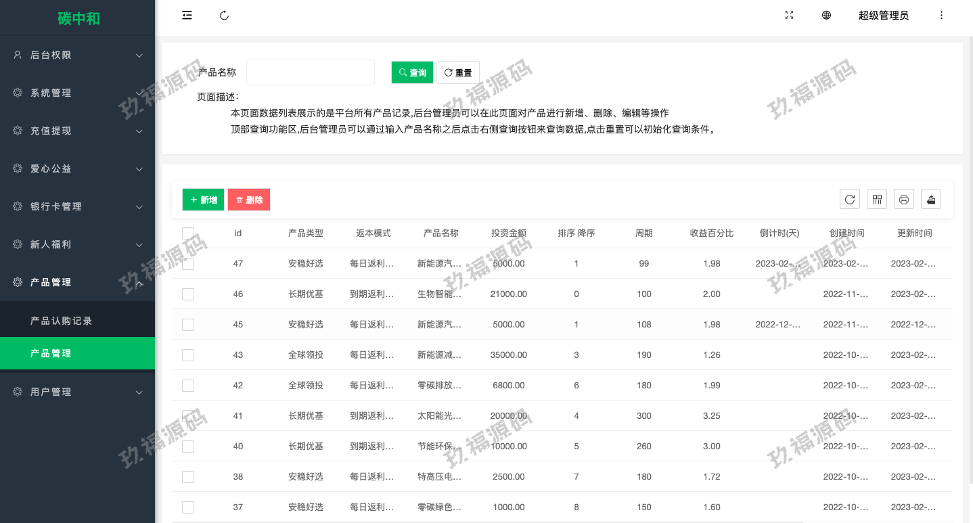Click the page refresh icon in header

coord(225,16)
